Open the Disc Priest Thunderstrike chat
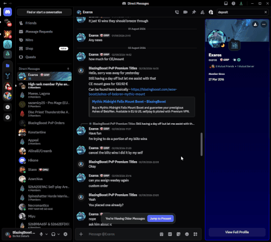The height and width of the screenshot is (242, 271). click(44, 113)
